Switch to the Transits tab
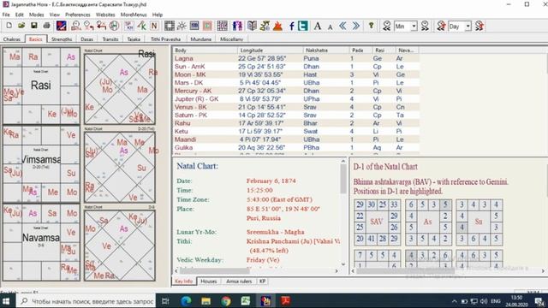Viewport: 548px width, 308px height. [110, 39]
